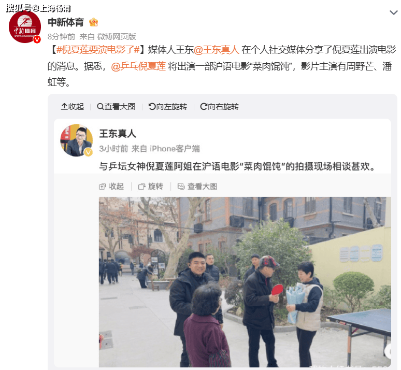Click 王东真人 profile photo avatar

77,140
